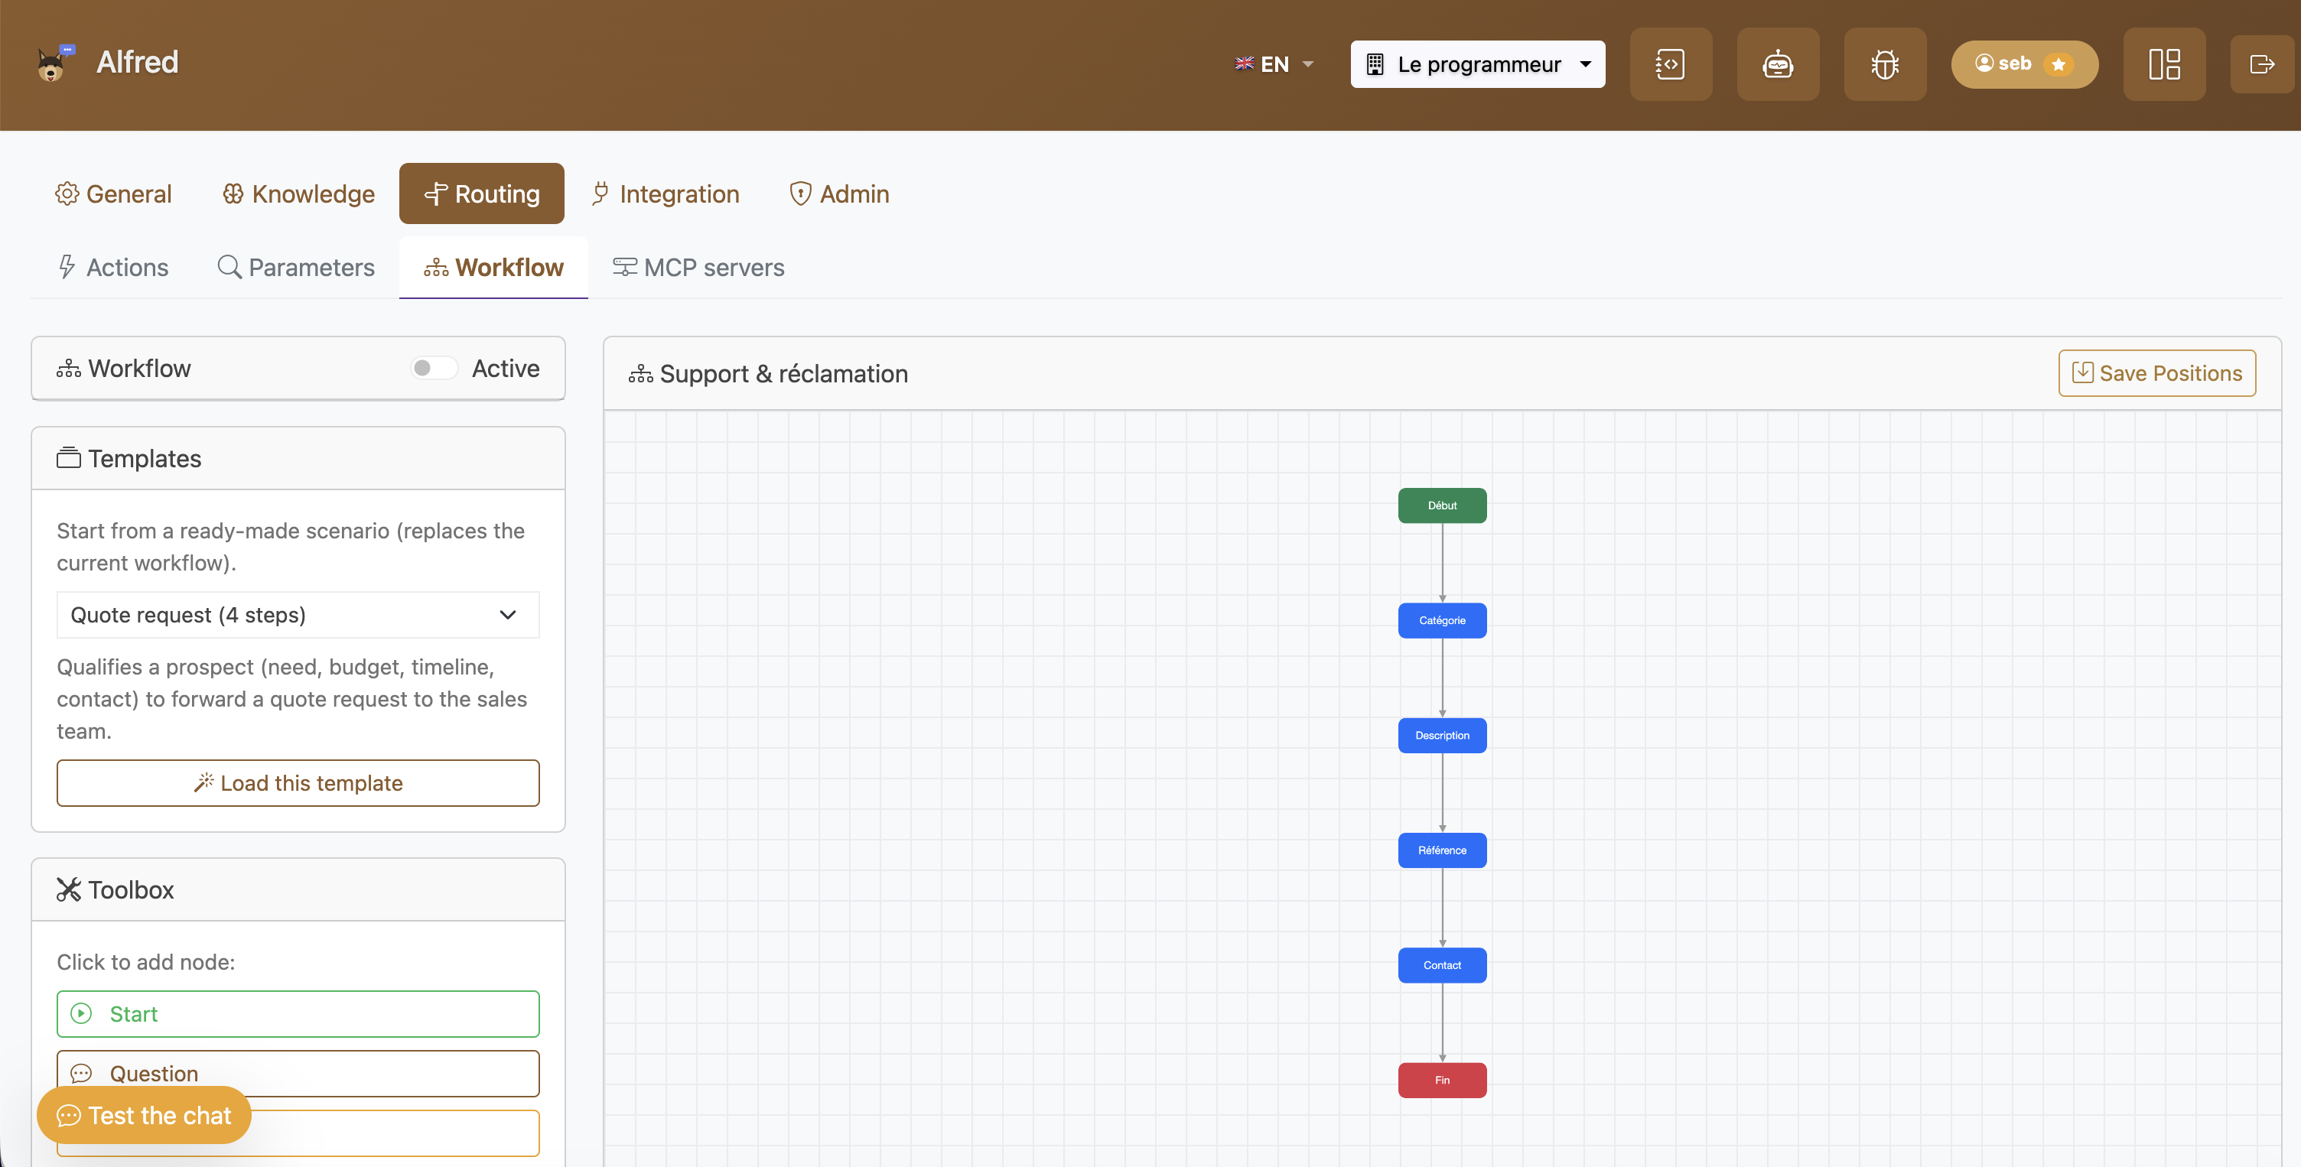This screenshot has height=1167, width=2301.
Task: Select the Routing tab
Action: tap(481, 193)
